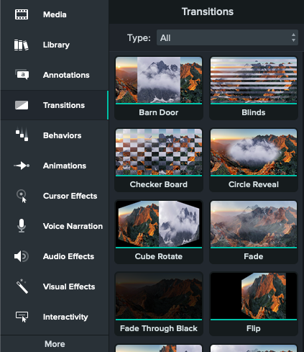Open the Type dropdown showing All
The height and width of the screenshot is (352, 304).
click(x=227, y=37)
